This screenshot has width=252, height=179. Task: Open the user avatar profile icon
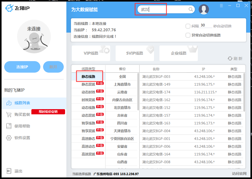tap(204, 9)
